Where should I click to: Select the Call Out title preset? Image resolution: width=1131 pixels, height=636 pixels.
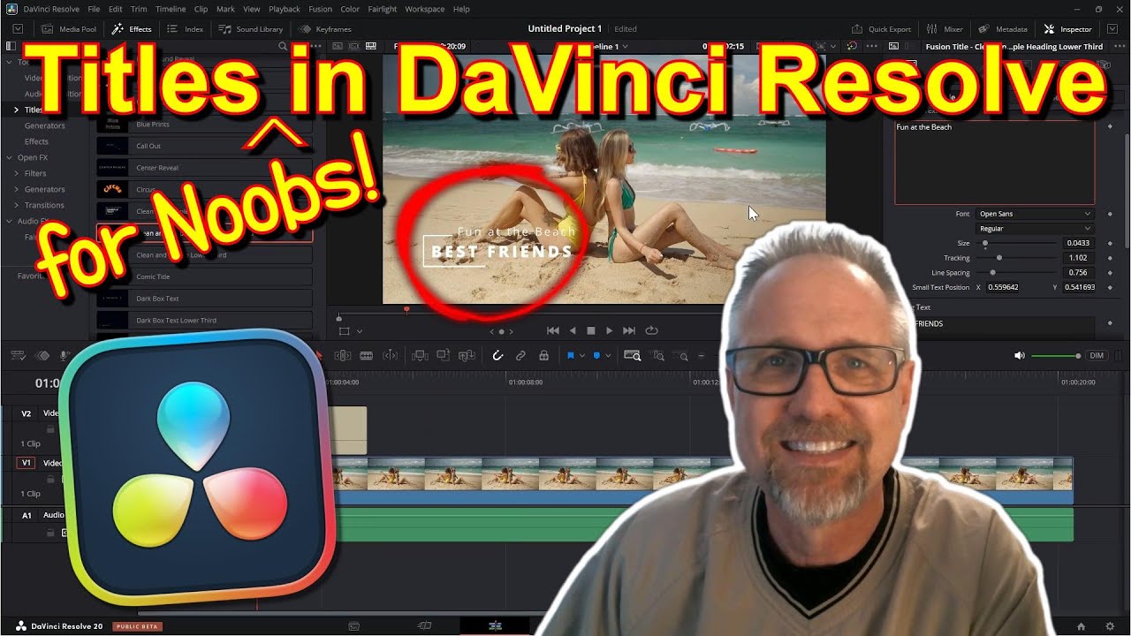pos(204,146)
